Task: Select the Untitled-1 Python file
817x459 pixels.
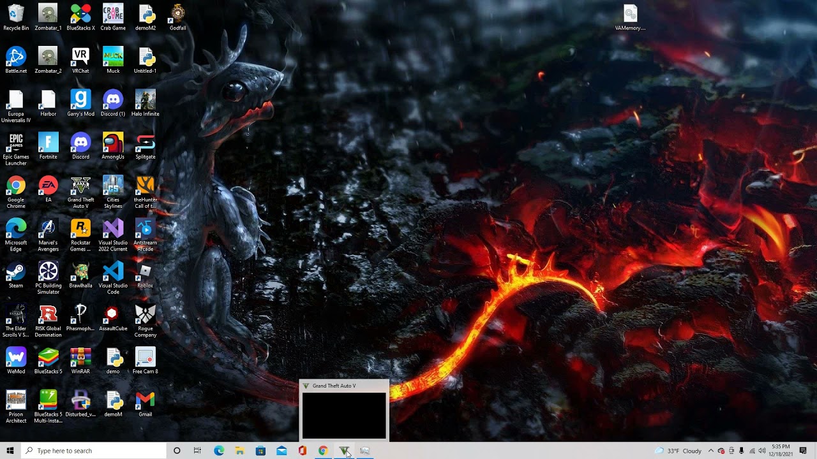Action: click(x=145, y=61)
